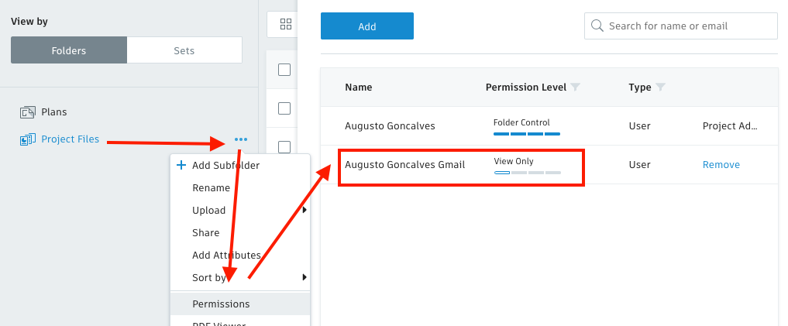
Task: Click the Plans folder icon
Action: coord(28,112)
